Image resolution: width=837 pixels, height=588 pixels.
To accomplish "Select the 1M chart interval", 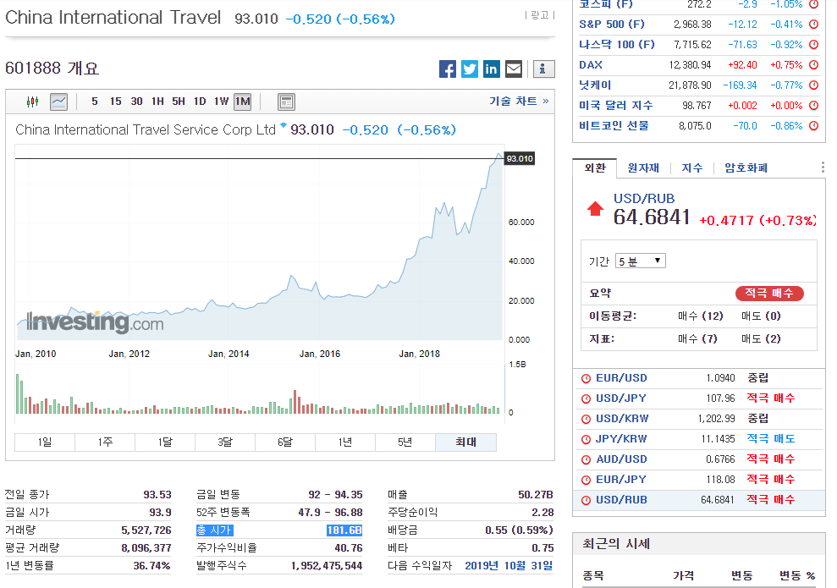I will [242, 102].
